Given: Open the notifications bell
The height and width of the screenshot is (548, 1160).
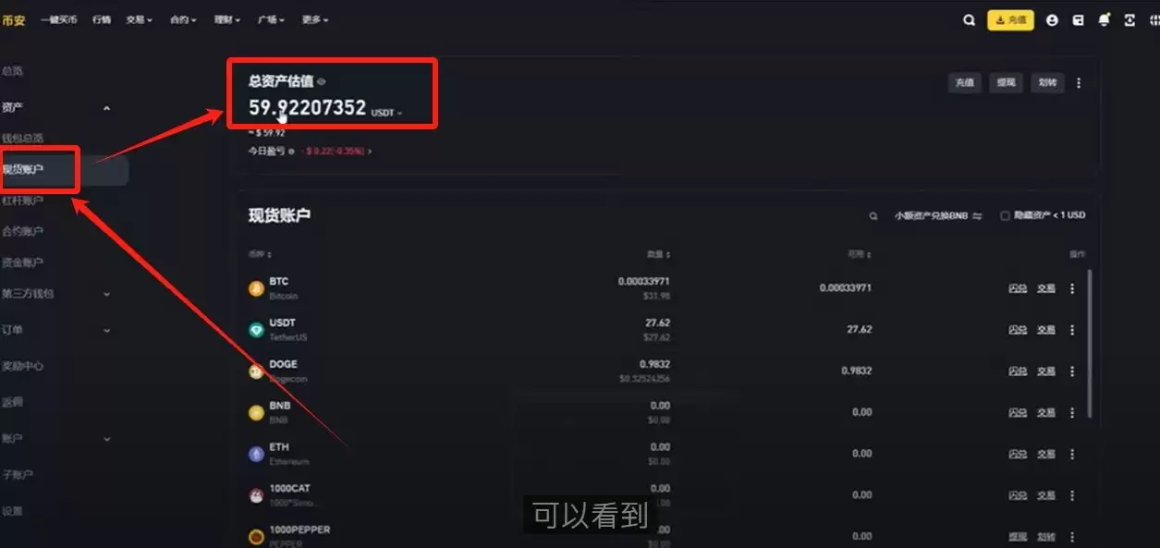Looking at the screenshot, I should pyautogui.click(x=1104, y=20).
